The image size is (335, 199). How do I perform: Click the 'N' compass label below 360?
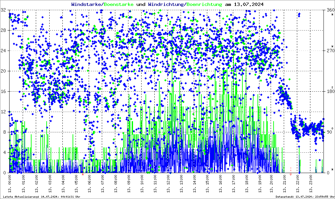pyautogui.click(x=332, y=15)
